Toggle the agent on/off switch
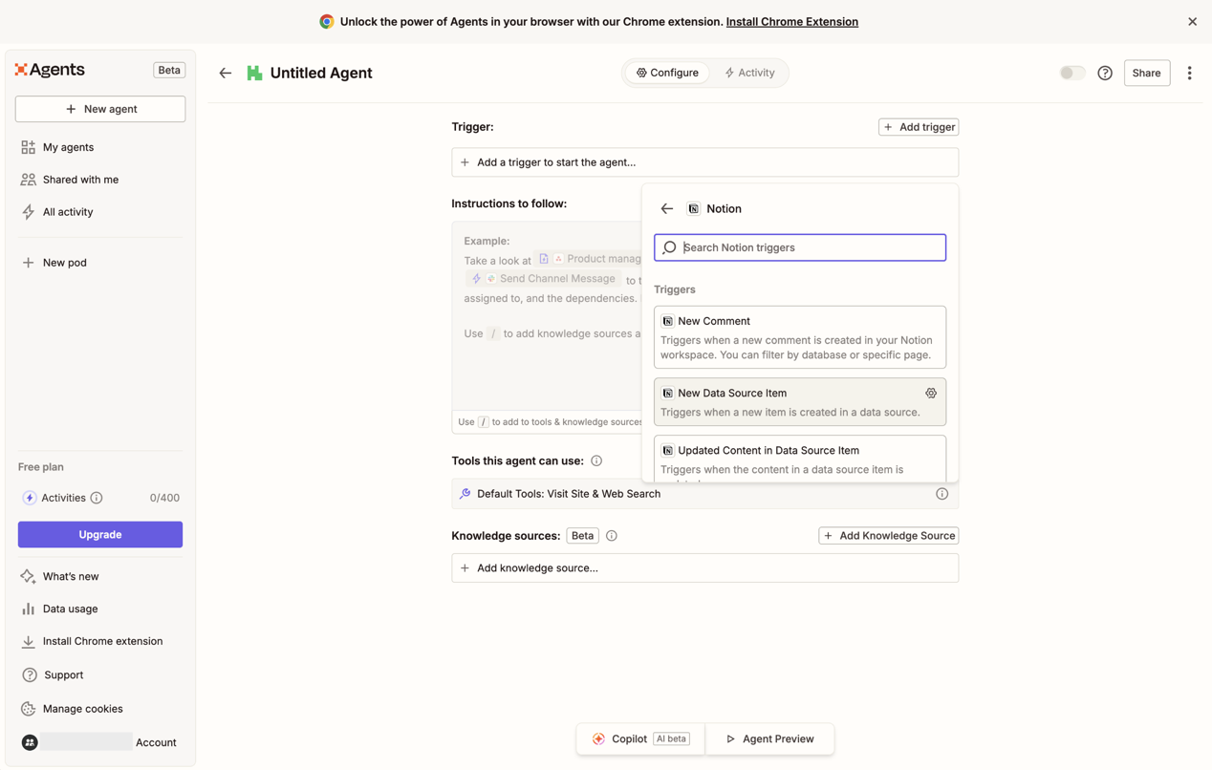 click(1071, 74)
